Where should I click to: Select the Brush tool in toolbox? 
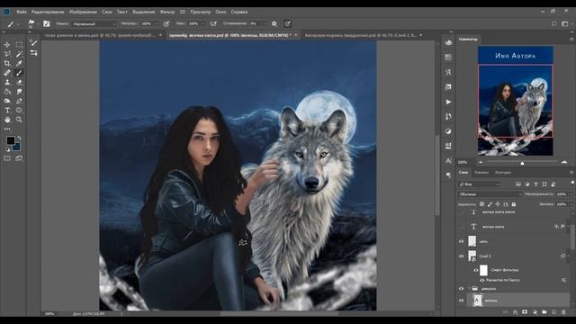click(x=19, y=73)
